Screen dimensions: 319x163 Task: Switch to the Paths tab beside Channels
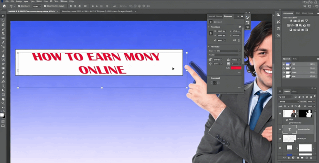tap(295, 59)
